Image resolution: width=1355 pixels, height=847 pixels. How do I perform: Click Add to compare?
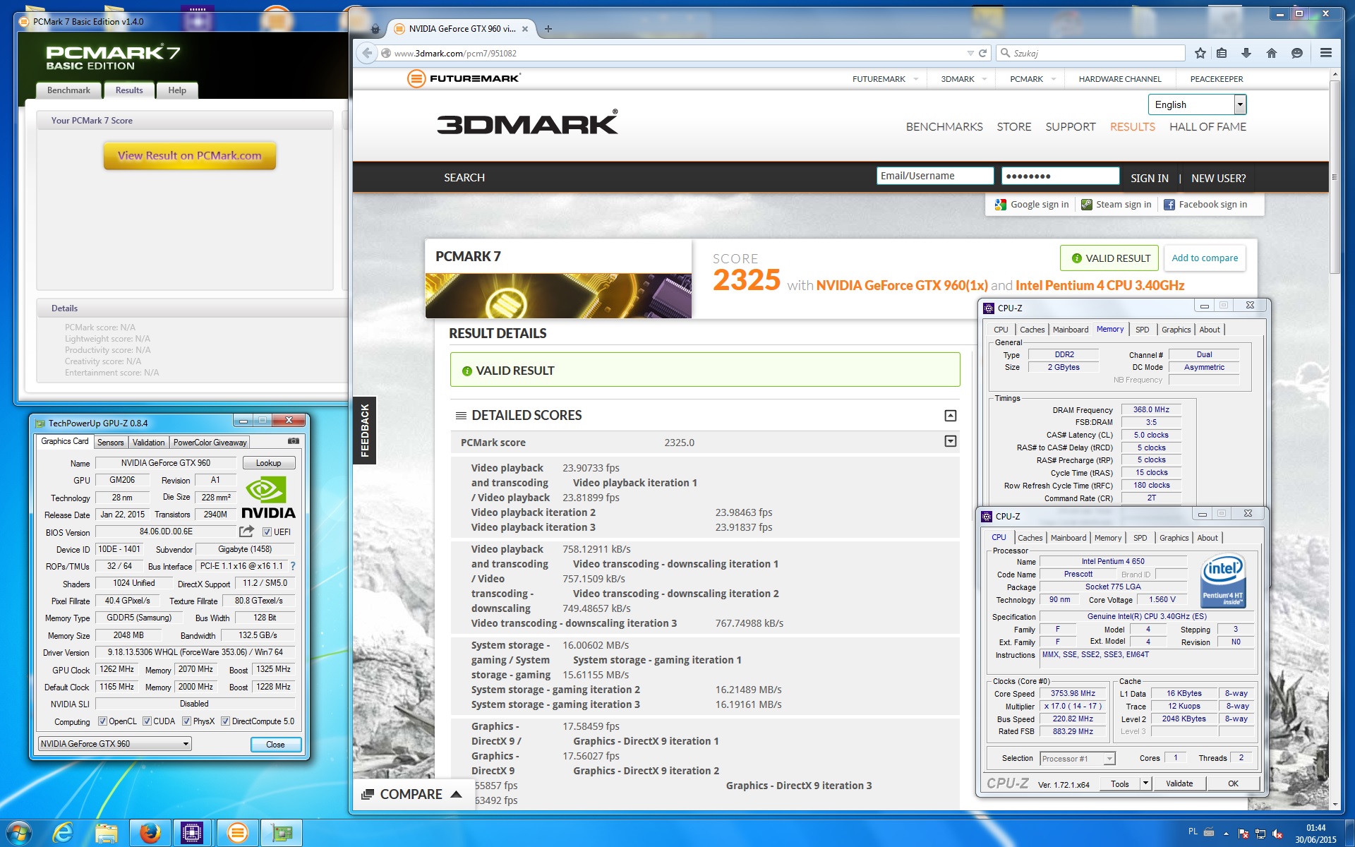point(1205,258)
